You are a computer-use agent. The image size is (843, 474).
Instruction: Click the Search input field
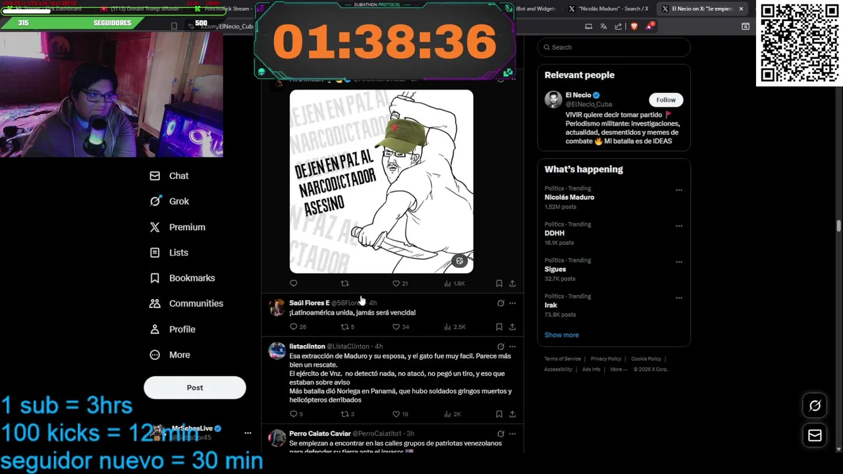pos(614,47)
